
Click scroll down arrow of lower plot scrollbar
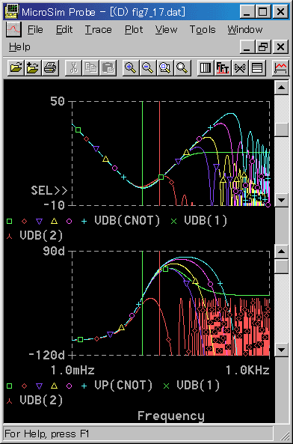(x=282, y=350)
